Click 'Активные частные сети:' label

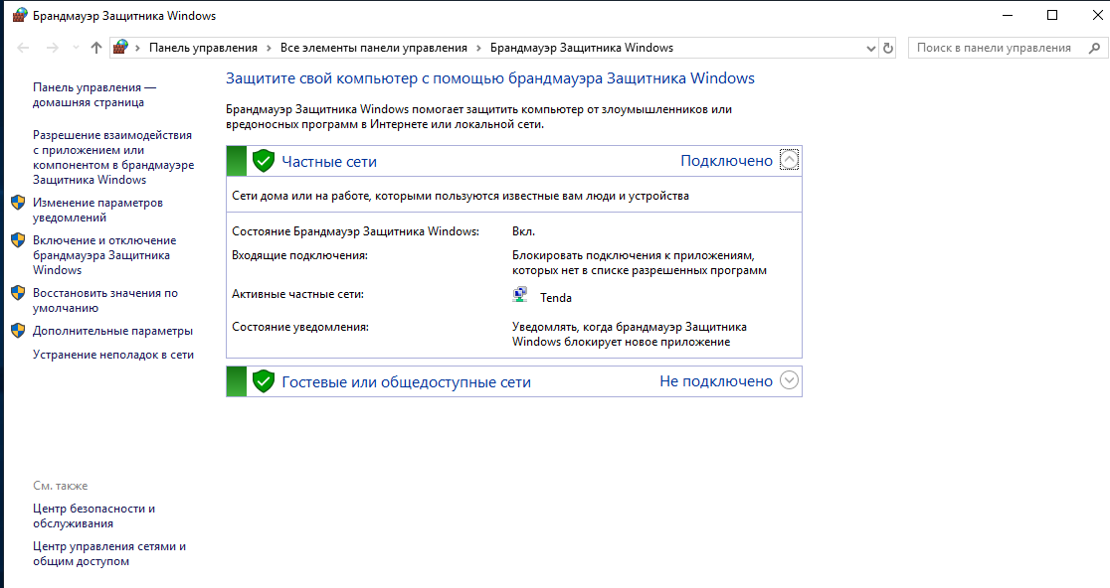pos(298,294)
